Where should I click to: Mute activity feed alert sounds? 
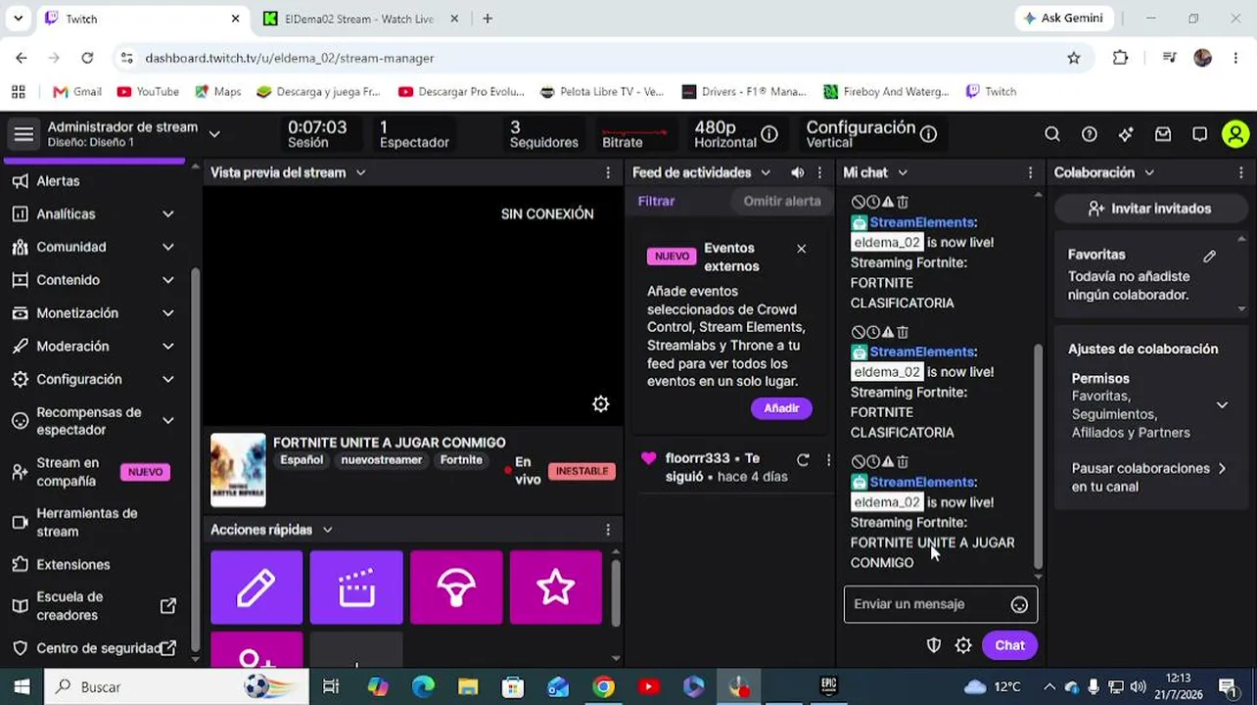[797, 172]
